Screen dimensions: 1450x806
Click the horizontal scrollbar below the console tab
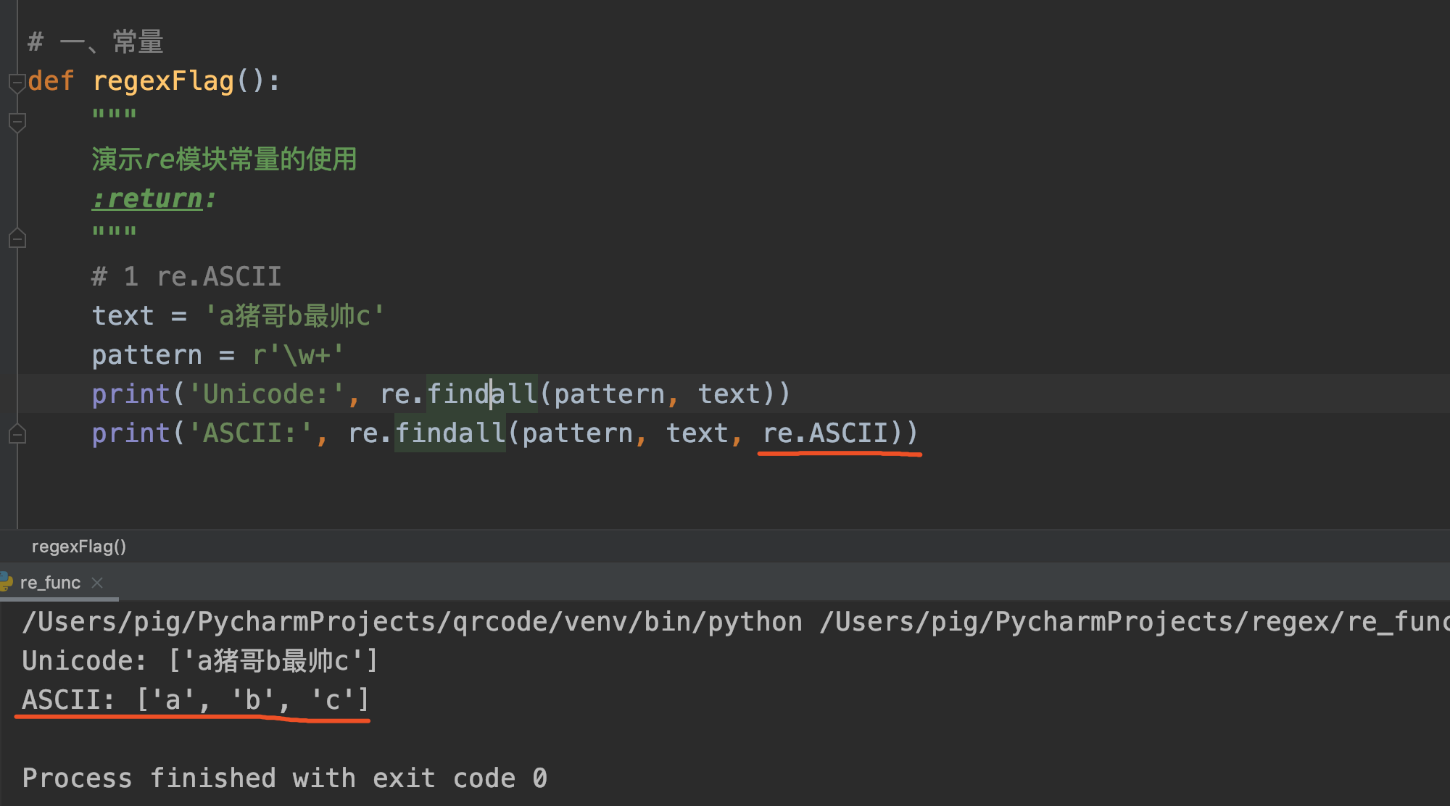click(x=59, y=600)
